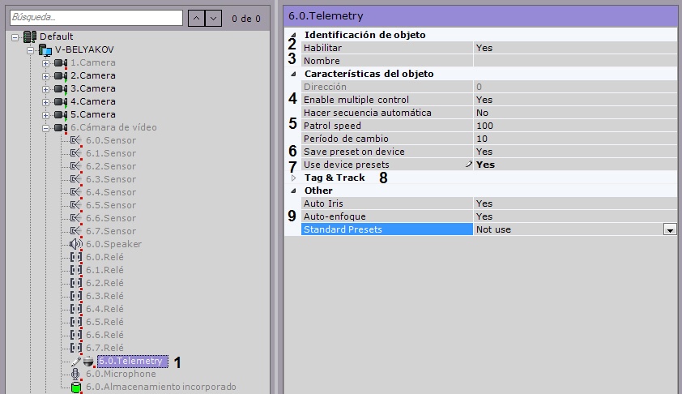Collapse the 6.Cámara de vídeo node
Screen dimensions: 682x394
(46, 127)
